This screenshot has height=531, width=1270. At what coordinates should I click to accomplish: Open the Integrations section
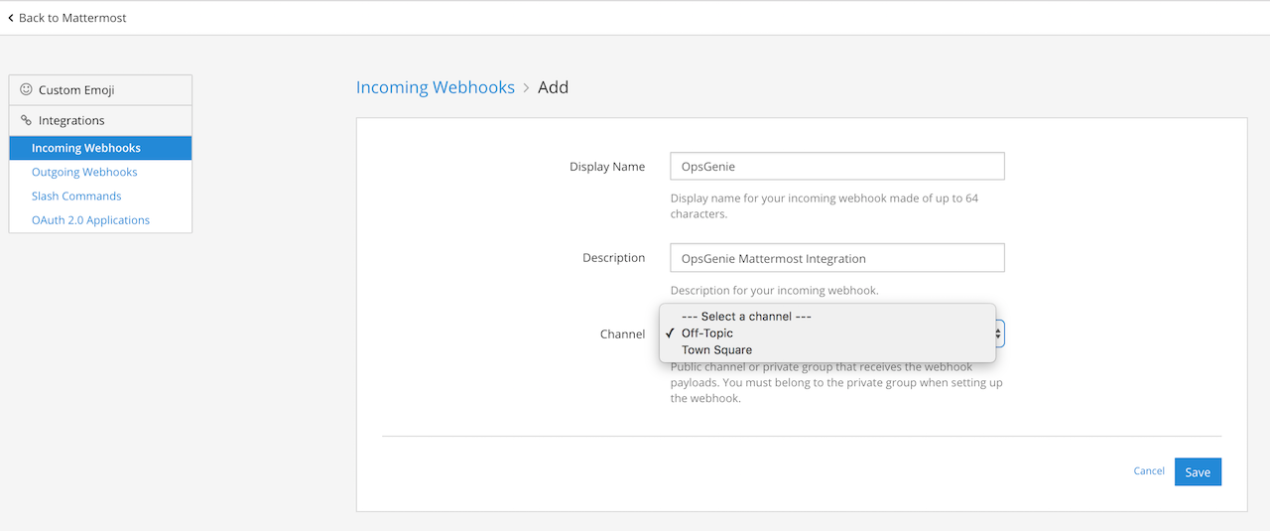(100, 120)
